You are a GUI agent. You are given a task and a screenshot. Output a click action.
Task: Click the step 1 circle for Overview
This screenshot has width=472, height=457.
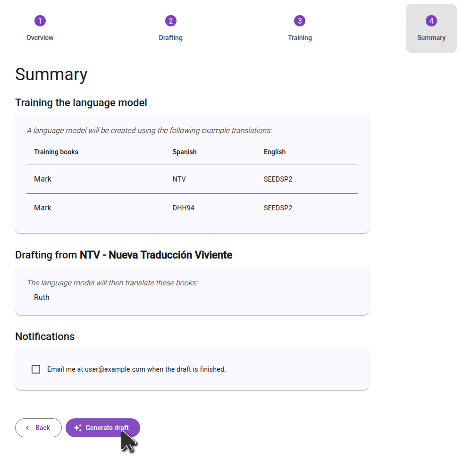tap(40, 21)
